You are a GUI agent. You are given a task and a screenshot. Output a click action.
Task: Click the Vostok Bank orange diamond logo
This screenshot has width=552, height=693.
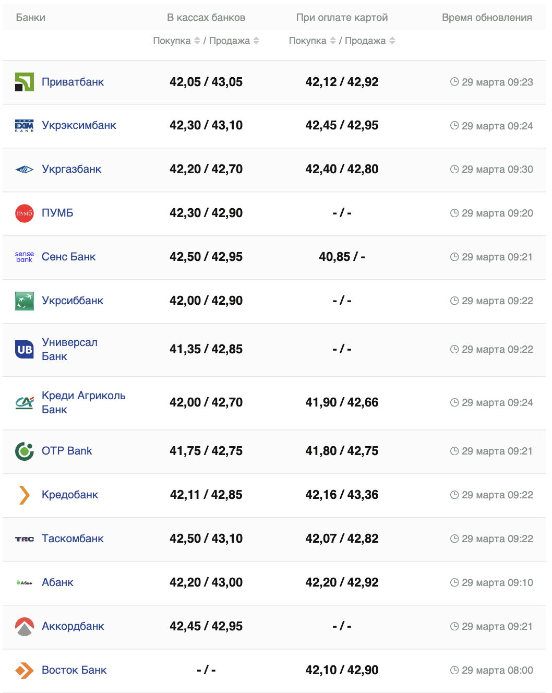click(x=25, y=670)
